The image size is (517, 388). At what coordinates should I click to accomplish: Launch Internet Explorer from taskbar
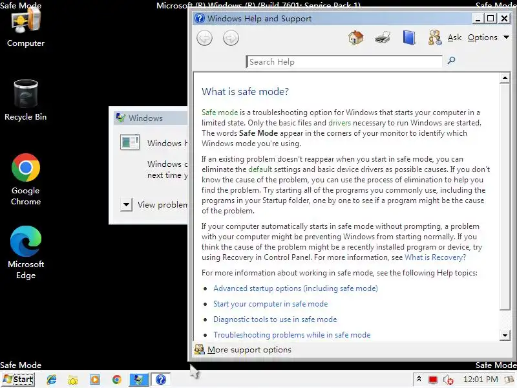point(52,380)
